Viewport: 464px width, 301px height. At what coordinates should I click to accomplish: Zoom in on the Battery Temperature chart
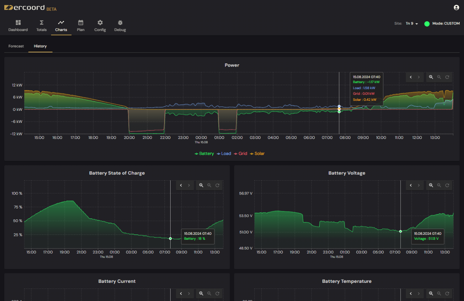coord(431,293)
